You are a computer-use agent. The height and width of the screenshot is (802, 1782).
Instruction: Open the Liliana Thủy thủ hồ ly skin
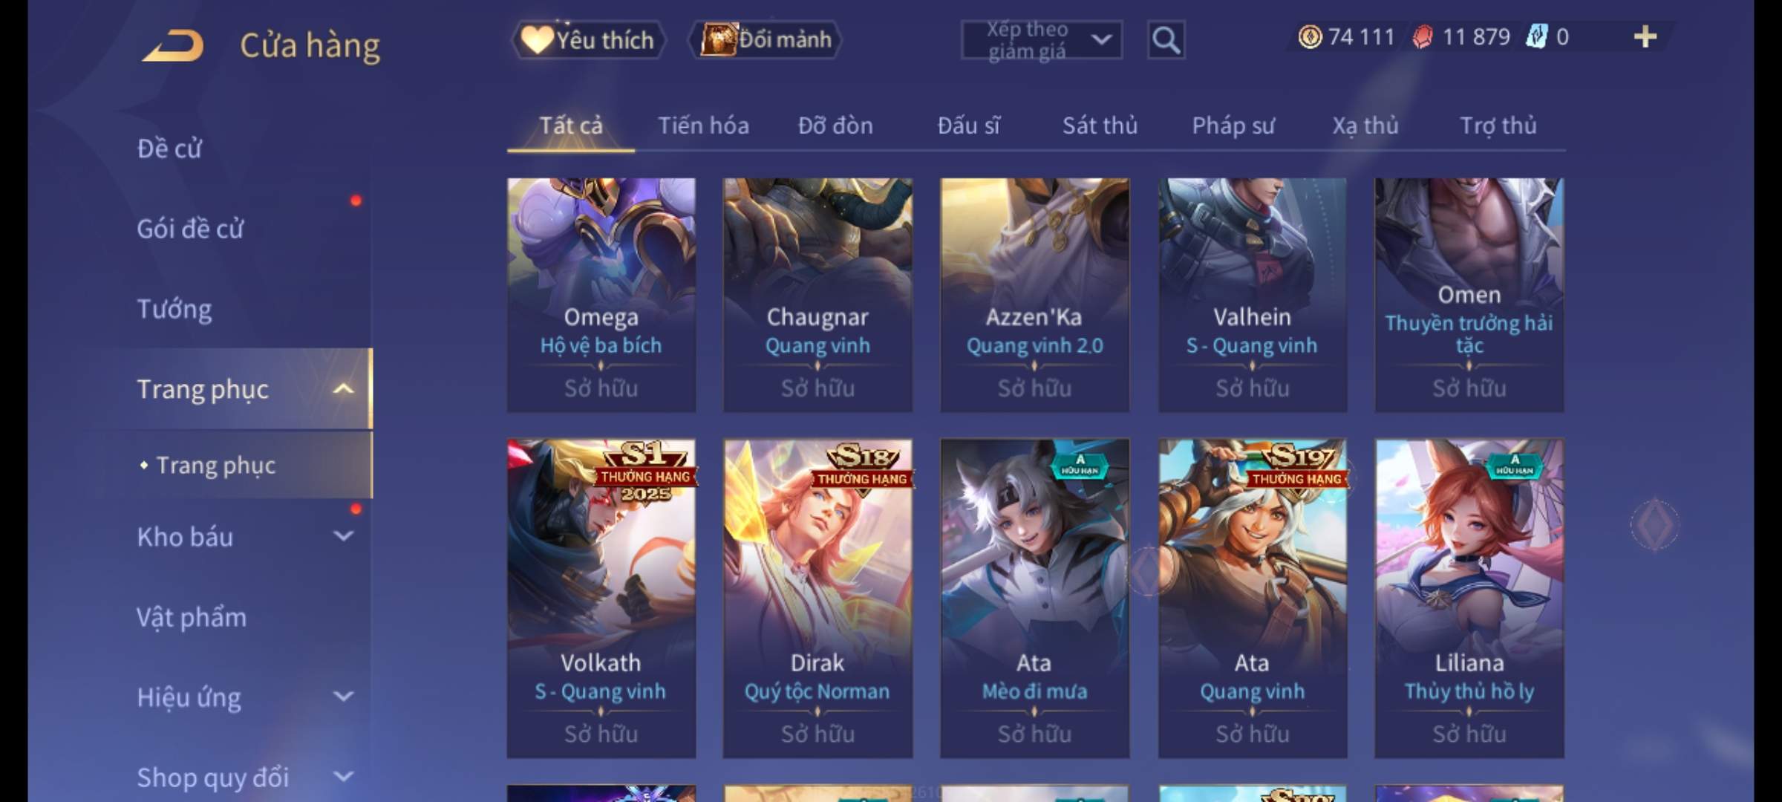click(x=1469, y=599)
